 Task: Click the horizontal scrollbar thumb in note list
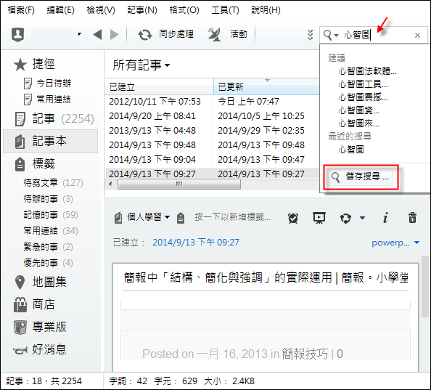tap(179, 184)
